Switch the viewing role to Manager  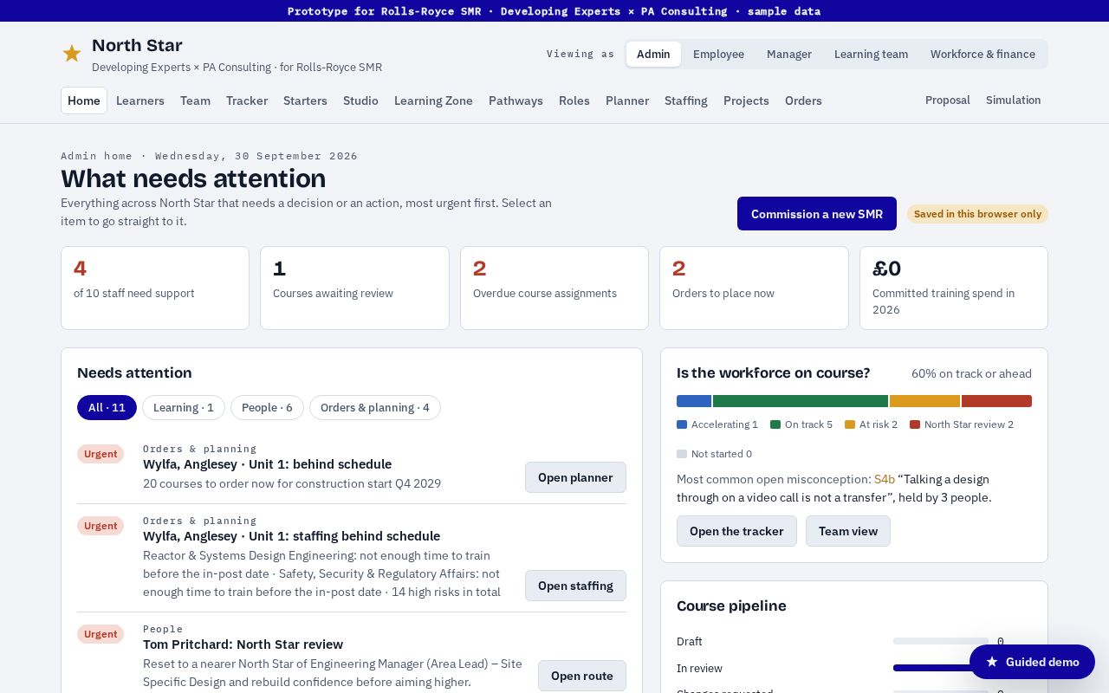(789, 54)
